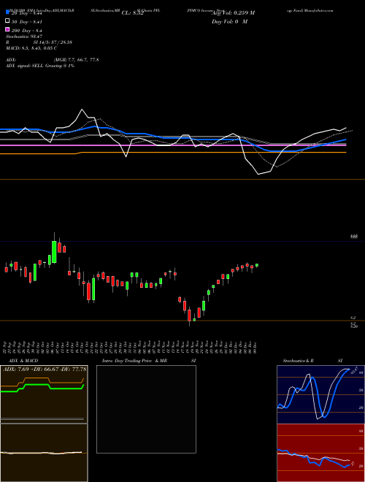Click the 'Day Vol: 0 M' label
This screenshot has height=482, width=365.
coord(229,21)
